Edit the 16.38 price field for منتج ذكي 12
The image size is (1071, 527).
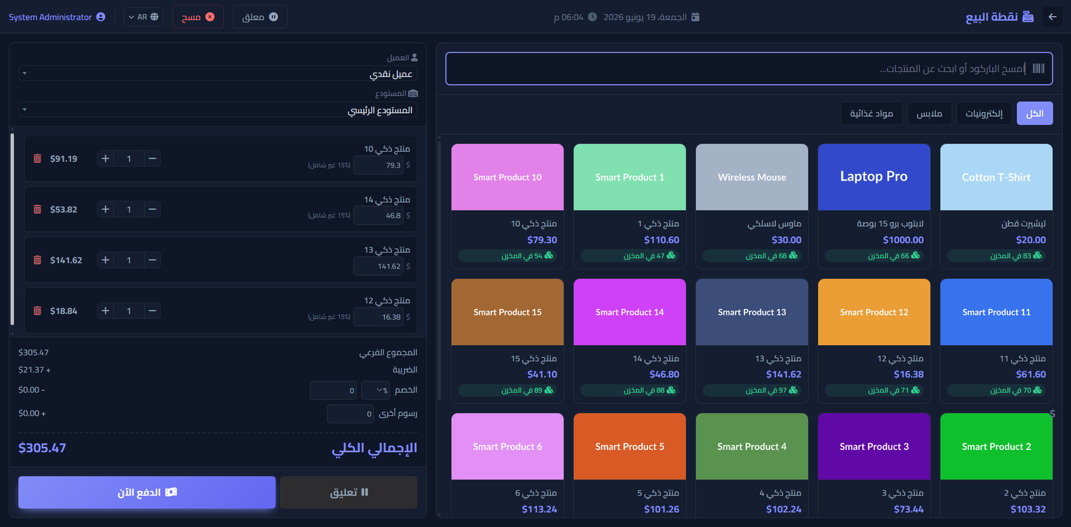[378, 317]
